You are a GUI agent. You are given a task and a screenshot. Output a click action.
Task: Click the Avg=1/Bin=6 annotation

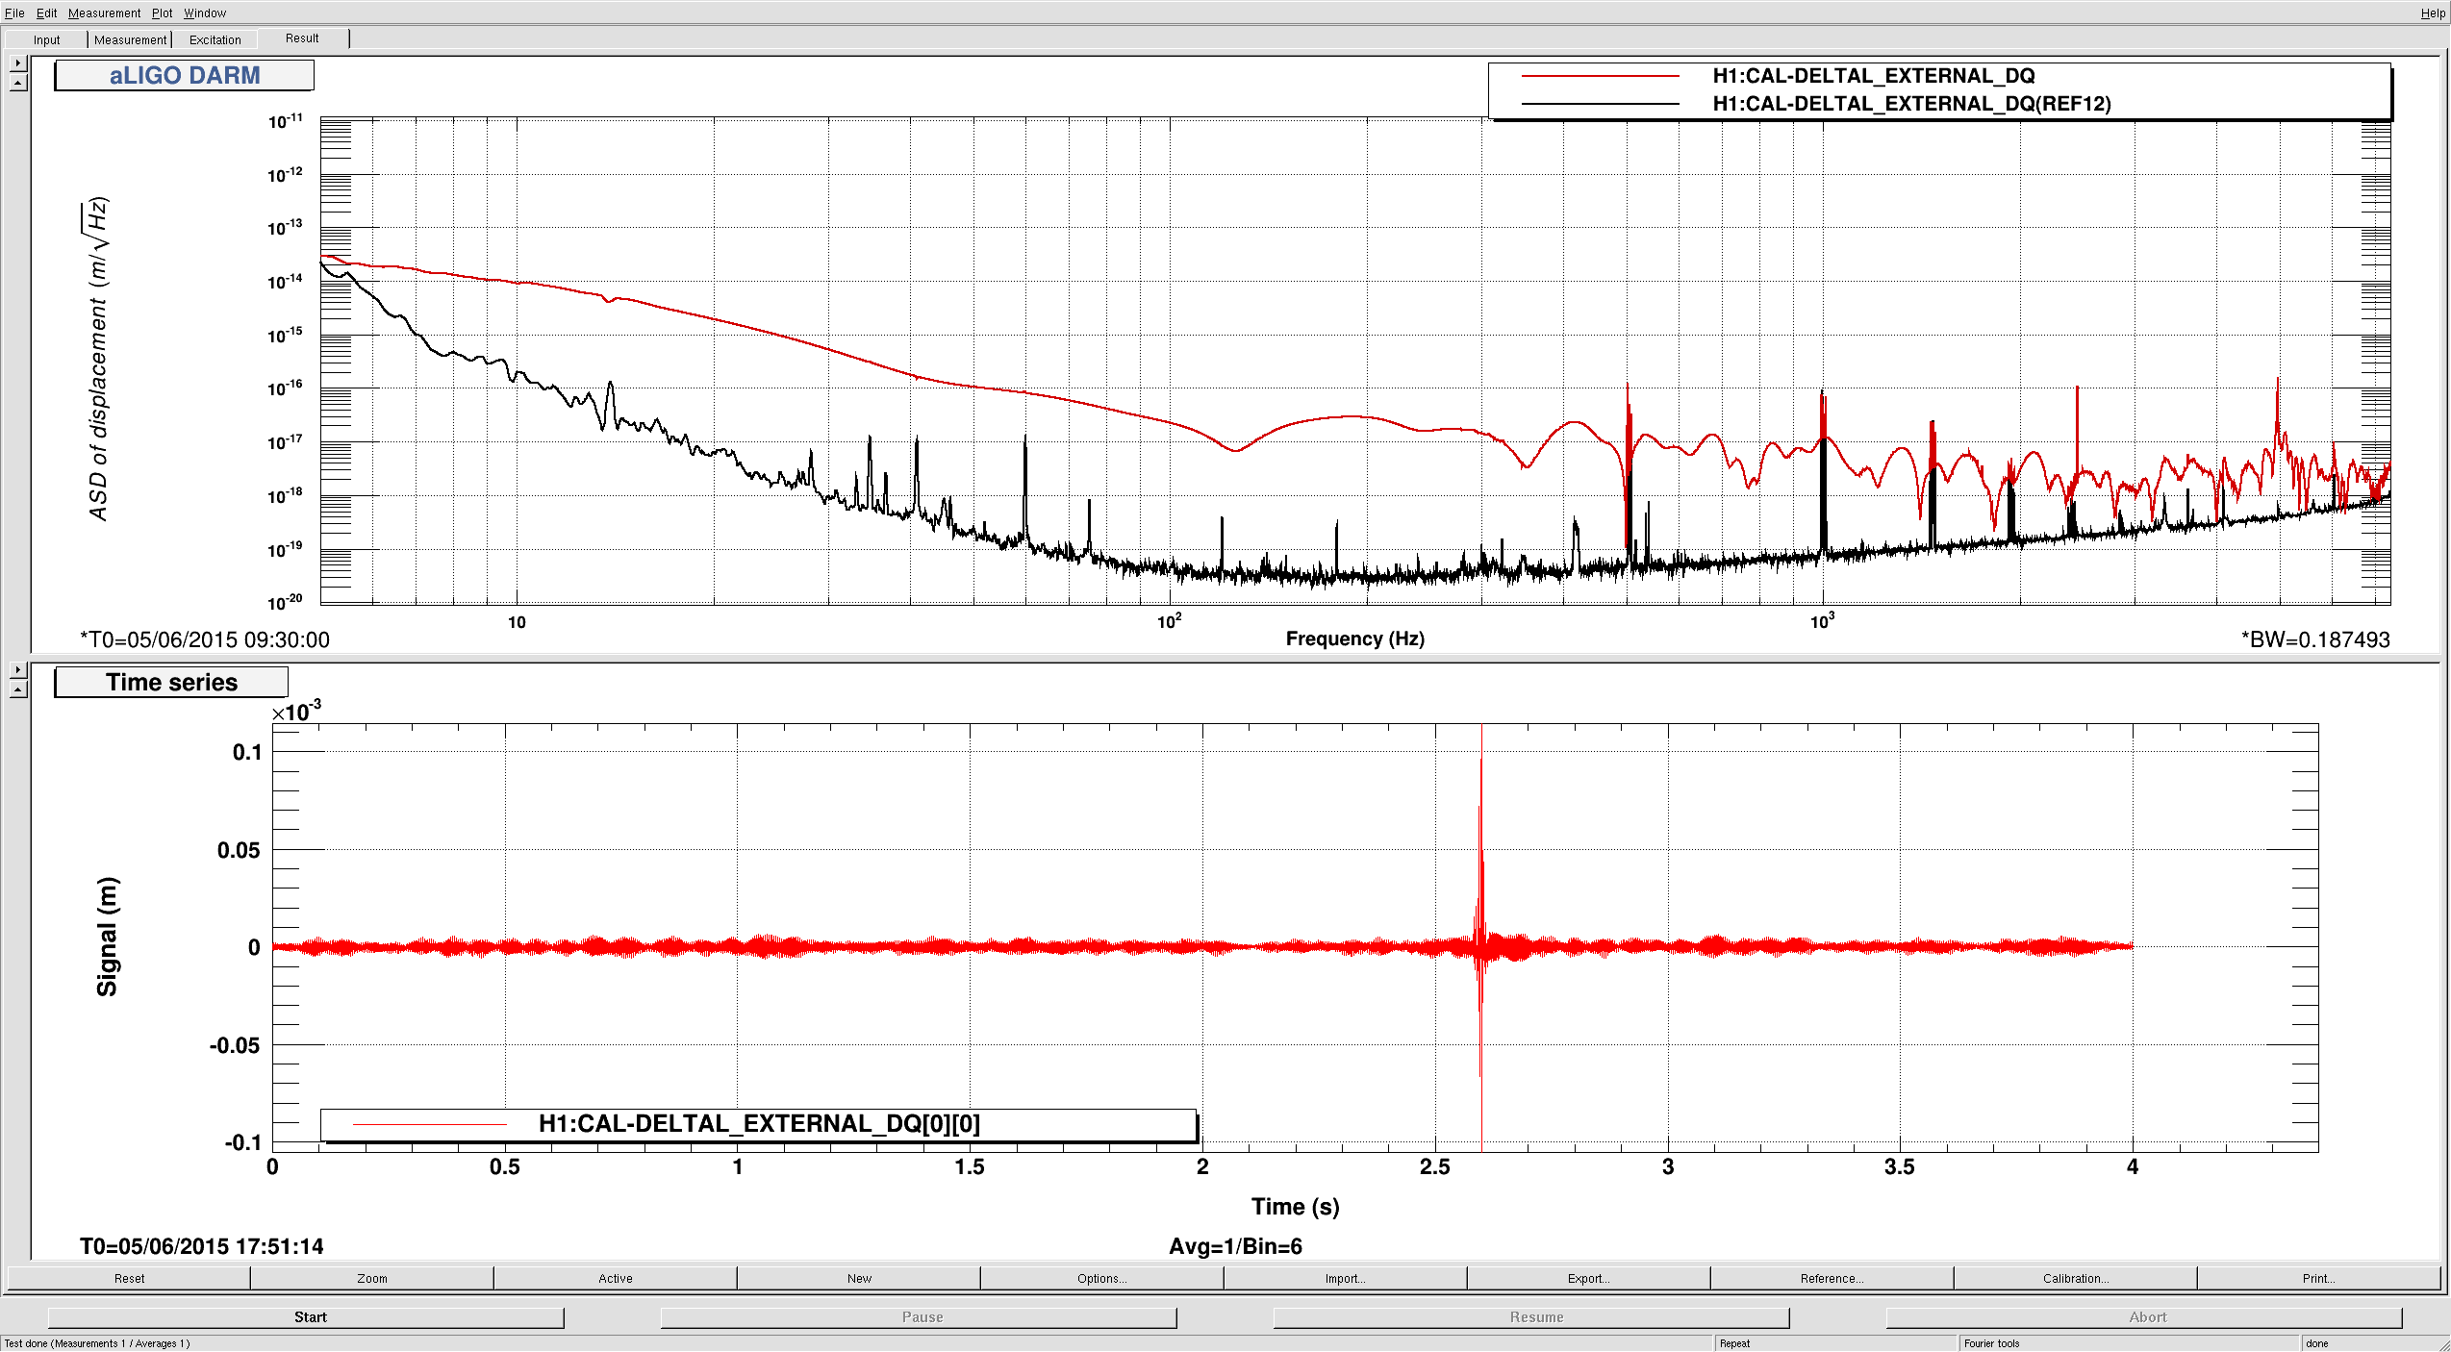pyautogui.click(x=1235, y=1246)
